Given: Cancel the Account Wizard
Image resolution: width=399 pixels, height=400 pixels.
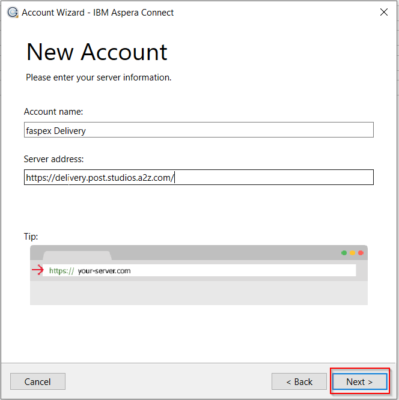Looking at the screenshot, I should tap(38, 381).
